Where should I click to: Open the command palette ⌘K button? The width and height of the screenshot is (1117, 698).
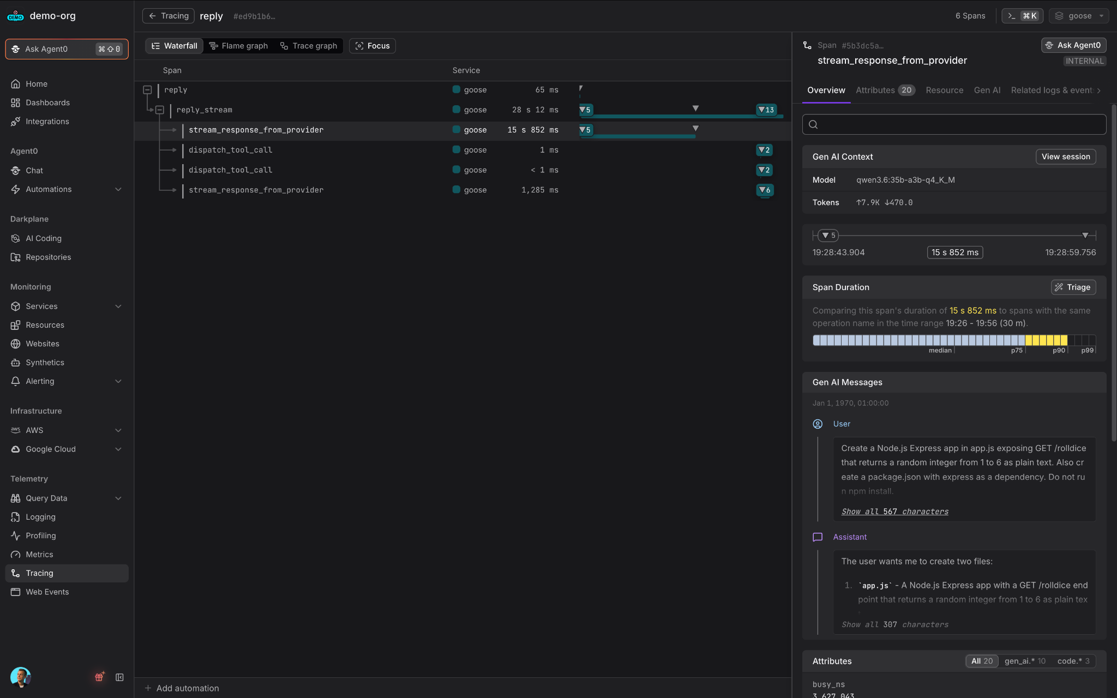tap(1022, 16)
